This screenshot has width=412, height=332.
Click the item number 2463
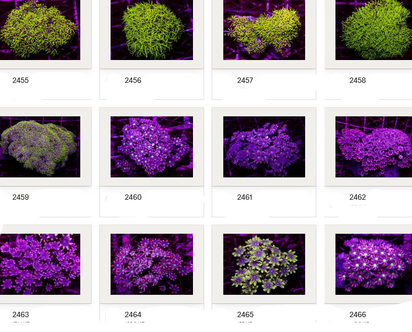21,314
